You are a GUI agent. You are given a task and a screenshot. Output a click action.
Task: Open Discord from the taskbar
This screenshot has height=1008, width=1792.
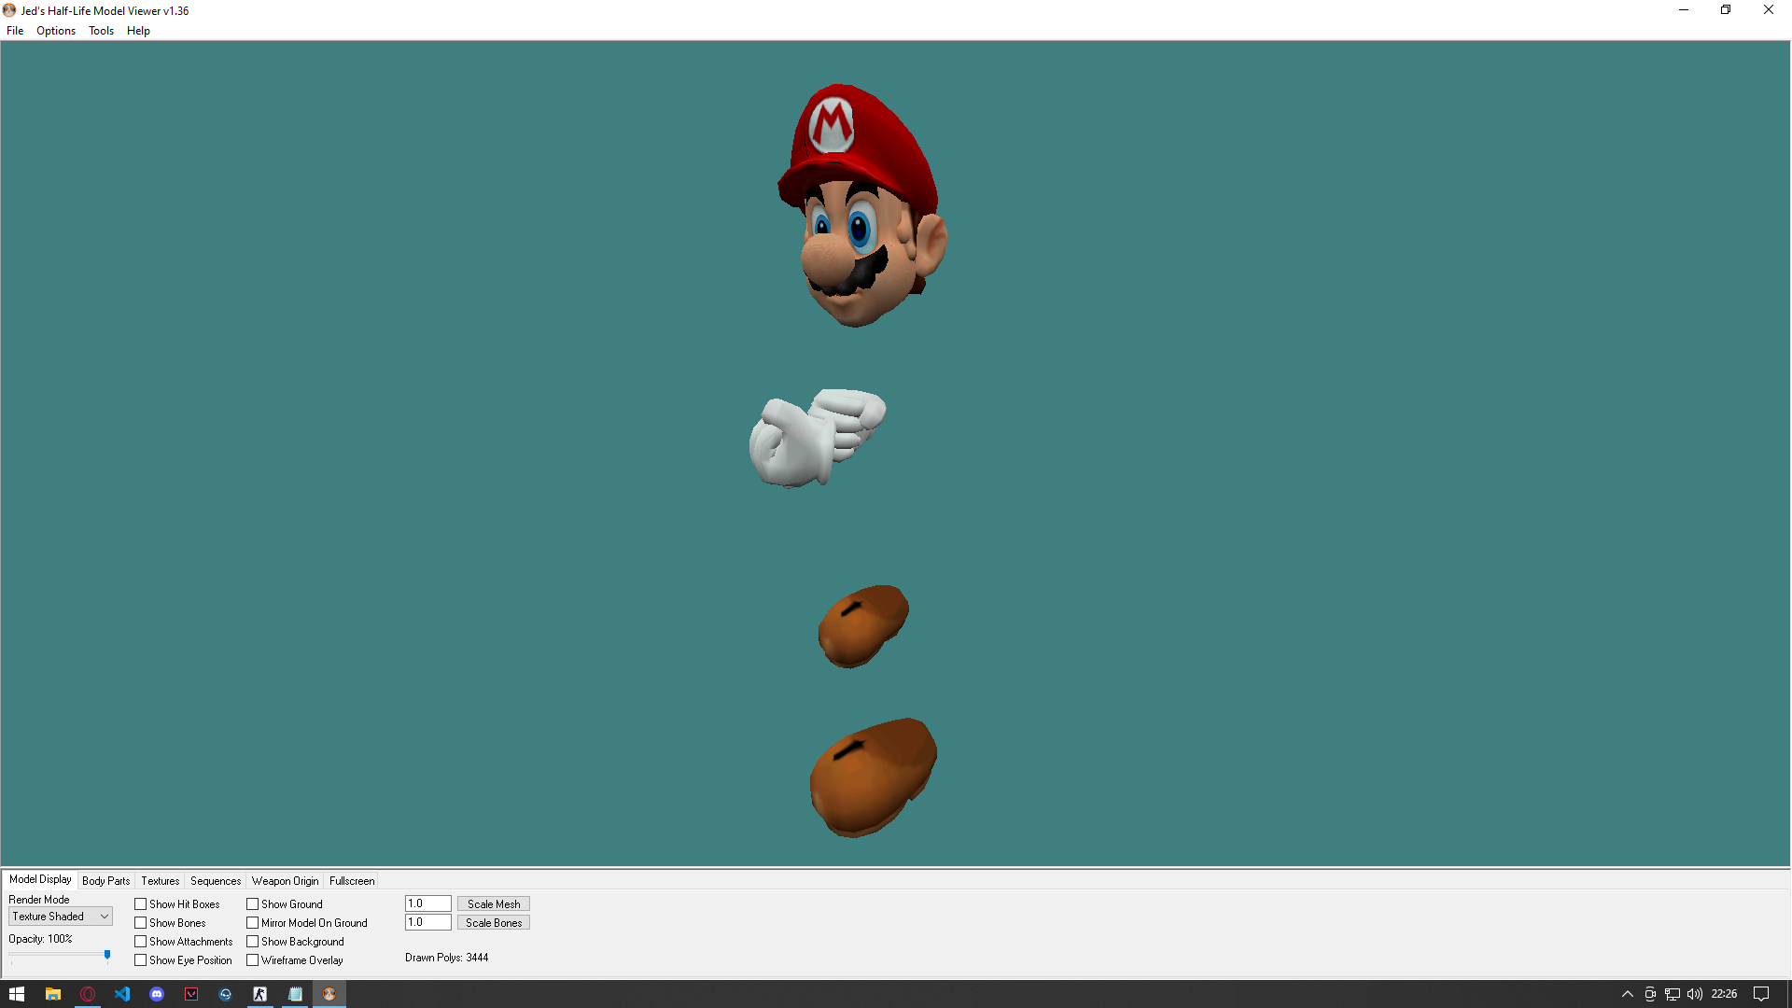[157, 994]
